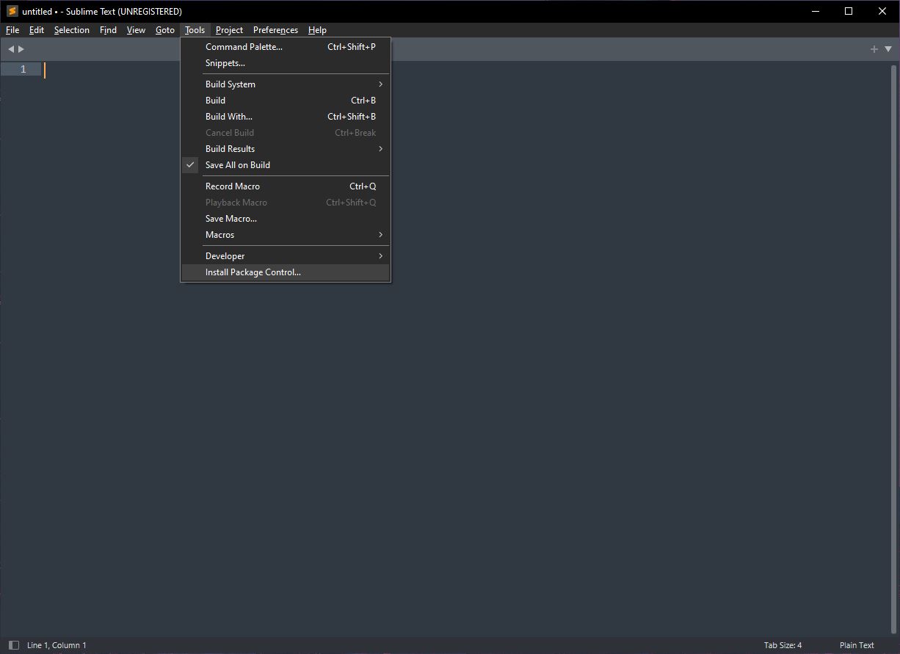Open the View menu
This screenshot has height=654, width=900.
[137, 30]
